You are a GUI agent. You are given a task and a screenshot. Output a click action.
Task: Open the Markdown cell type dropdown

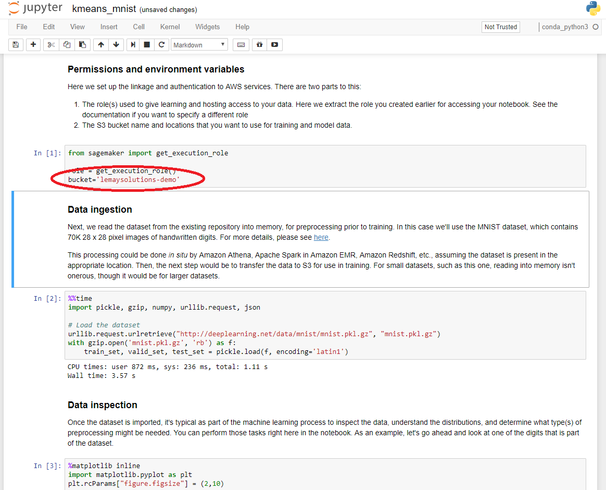(199, 45)
